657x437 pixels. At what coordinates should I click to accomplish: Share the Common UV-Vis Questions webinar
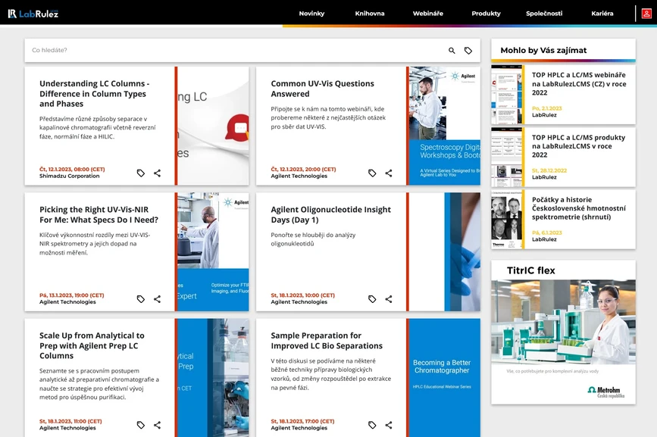click(x=389, y=173)
